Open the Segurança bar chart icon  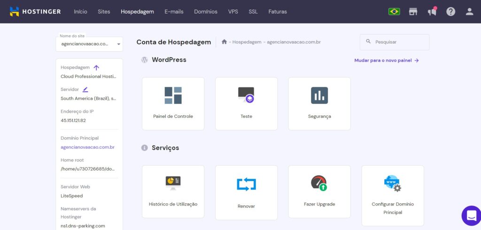pos(319,95)
